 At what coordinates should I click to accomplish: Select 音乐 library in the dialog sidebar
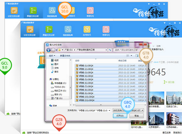[x=55, y=72]
